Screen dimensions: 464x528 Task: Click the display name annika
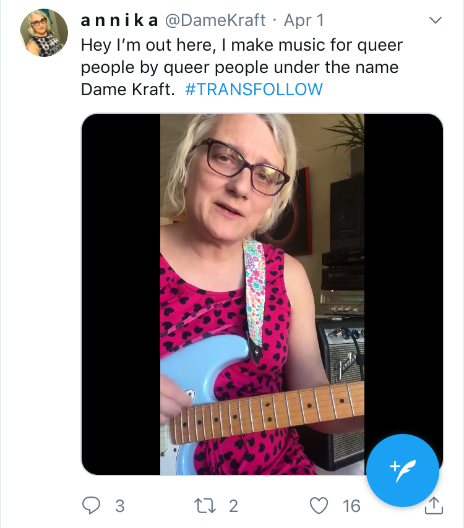[x=118, y=20]
